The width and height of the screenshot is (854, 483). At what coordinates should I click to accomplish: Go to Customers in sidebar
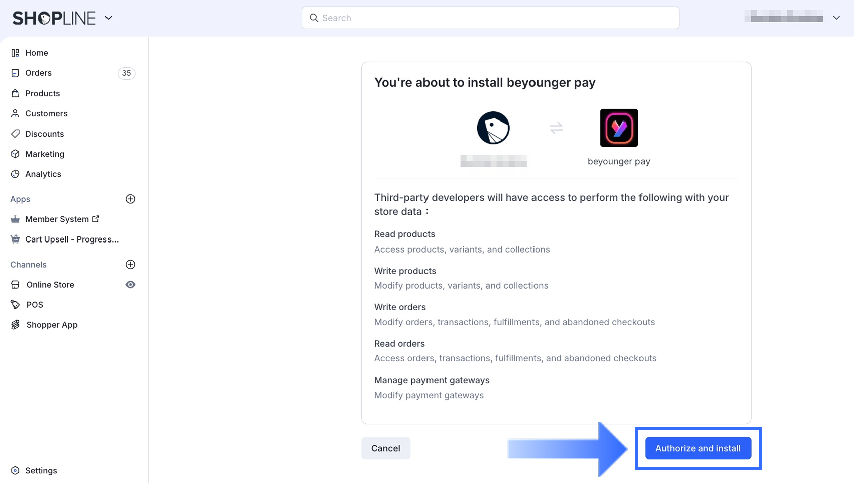(x=73, y=113)
